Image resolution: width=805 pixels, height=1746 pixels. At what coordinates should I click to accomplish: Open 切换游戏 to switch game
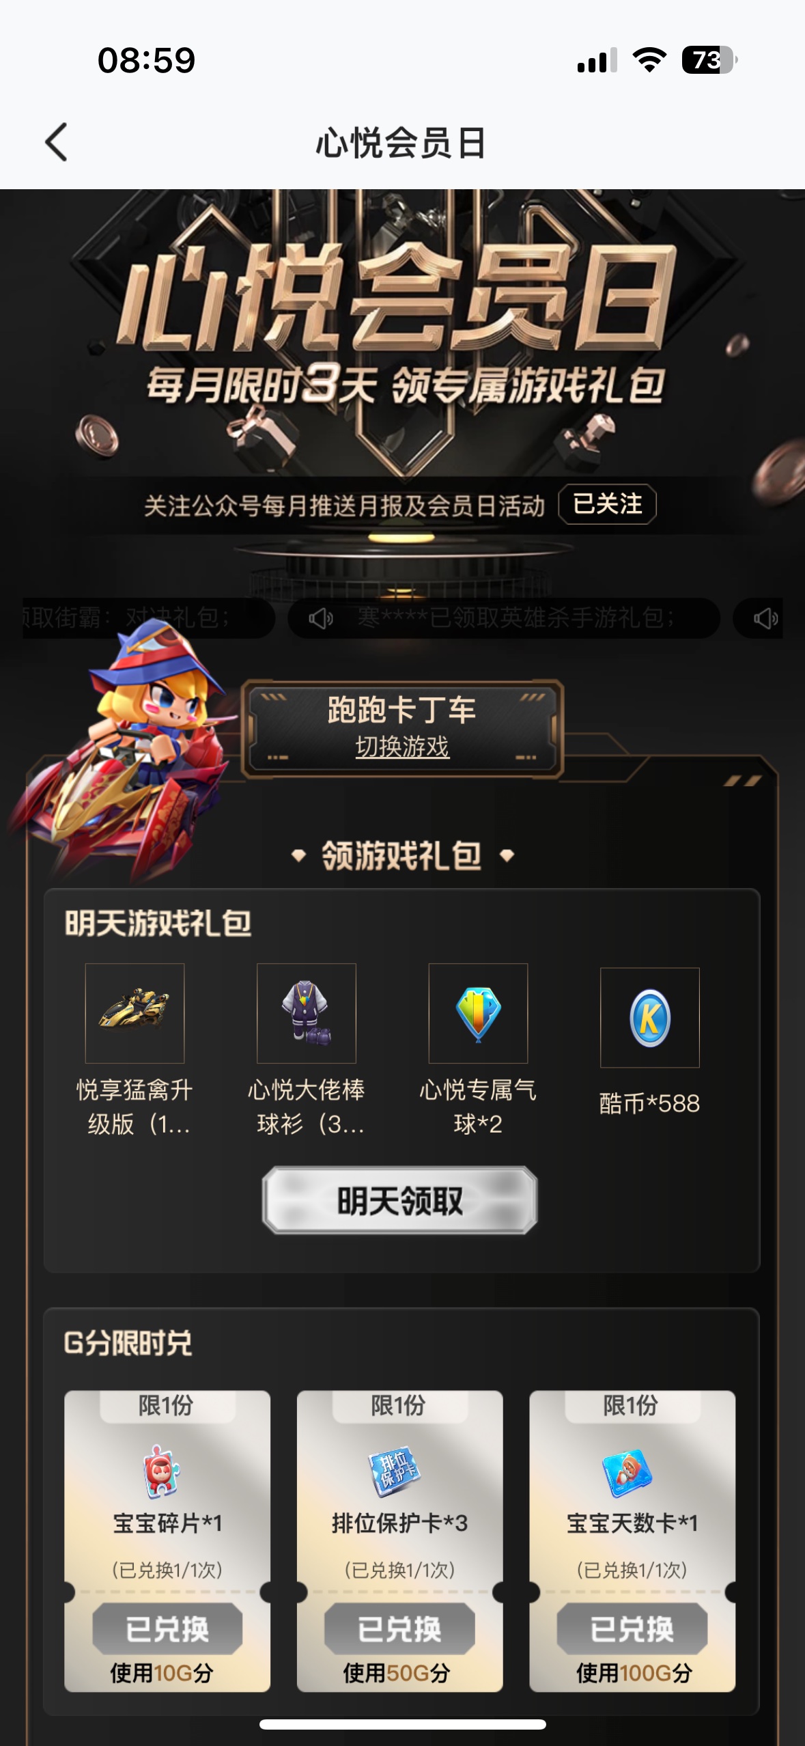tap(402, 747)
